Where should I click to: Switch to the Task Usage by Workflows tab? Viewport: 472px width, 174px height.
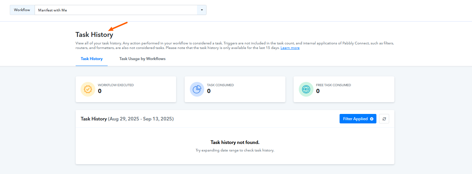pos(142,59)
